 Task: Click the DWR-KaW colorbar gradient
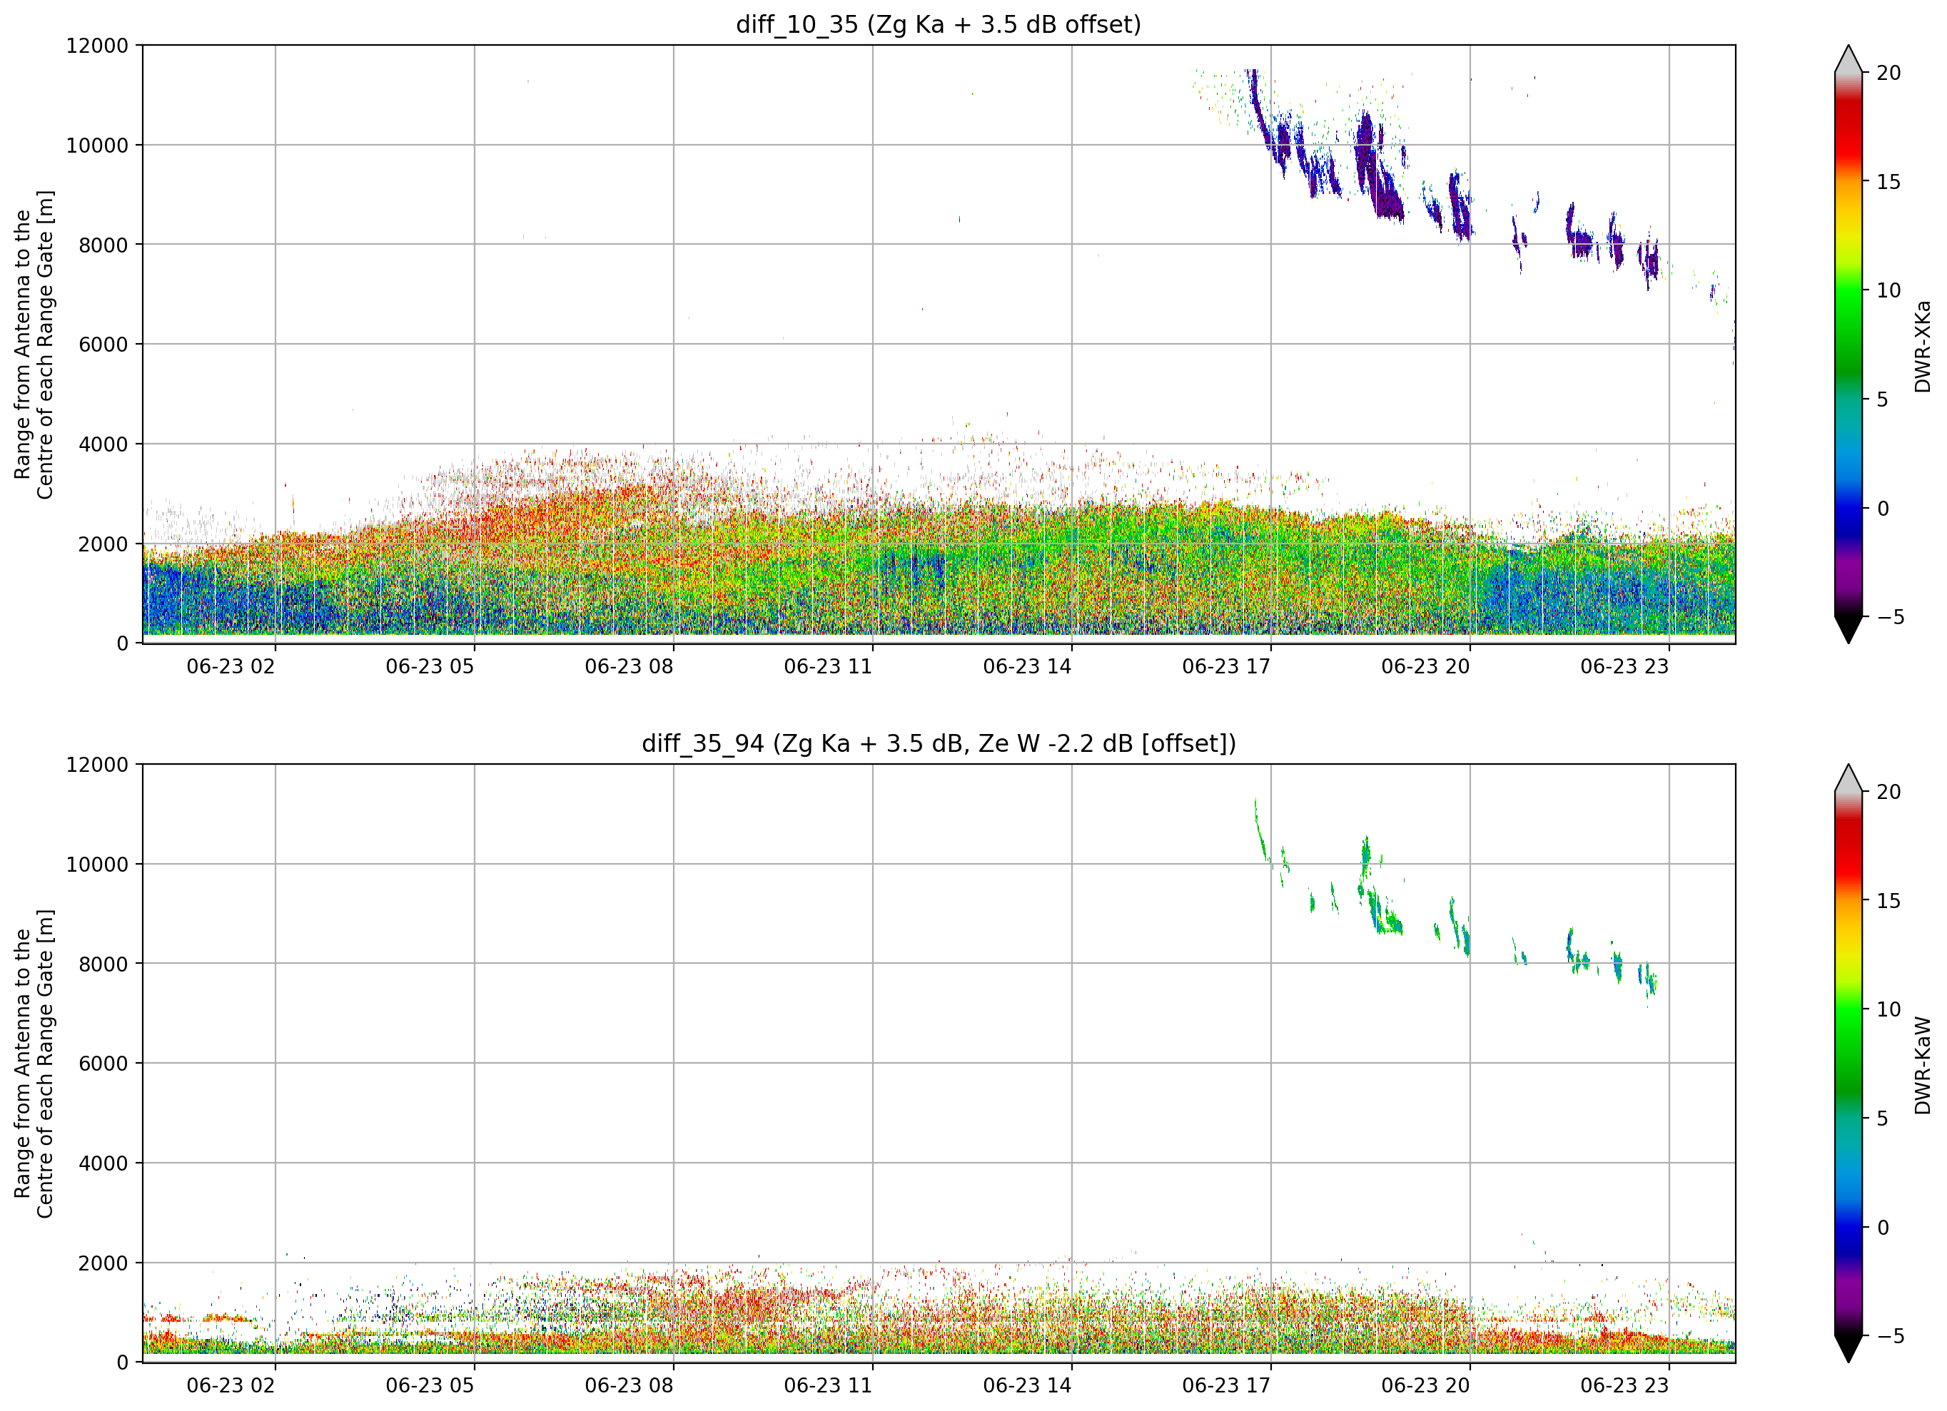(1849, 1064)
